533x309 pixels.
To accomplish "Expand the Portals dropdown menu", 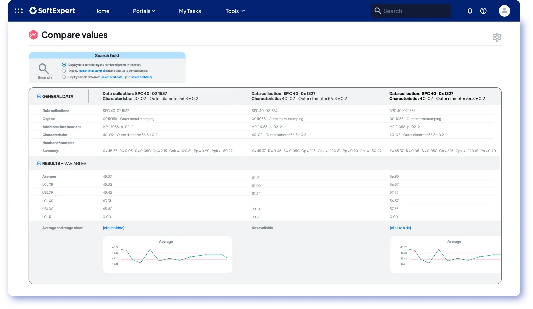I will [x=144, y=11].
